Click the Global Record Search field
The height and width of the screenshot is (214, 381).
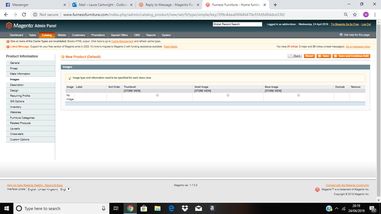237,24
